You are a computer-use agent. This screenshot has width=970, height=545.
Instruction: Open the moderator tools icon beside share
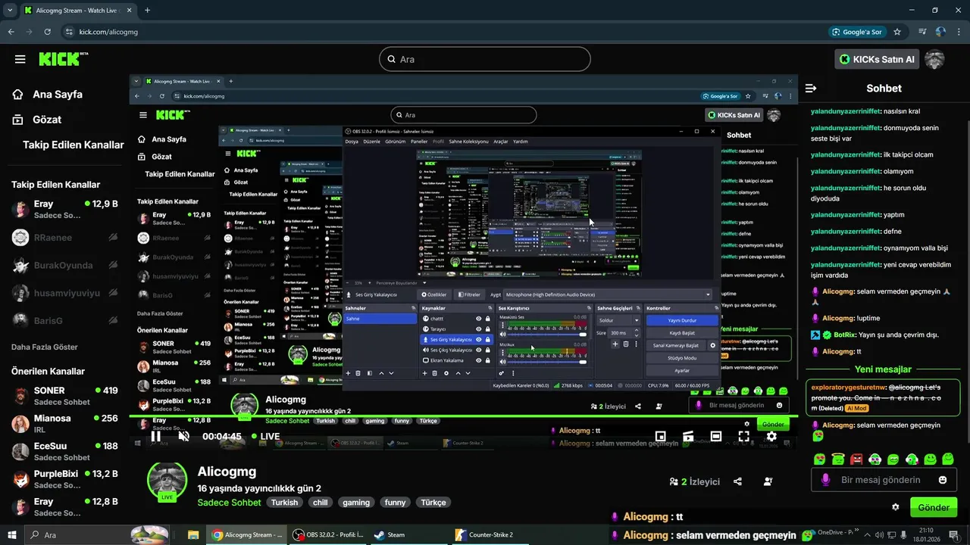click(x=768, y=481)
